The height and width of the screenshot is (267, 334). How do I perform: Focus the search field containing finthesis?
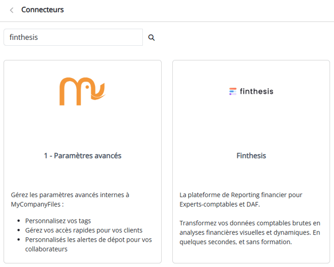coord(73,37)
